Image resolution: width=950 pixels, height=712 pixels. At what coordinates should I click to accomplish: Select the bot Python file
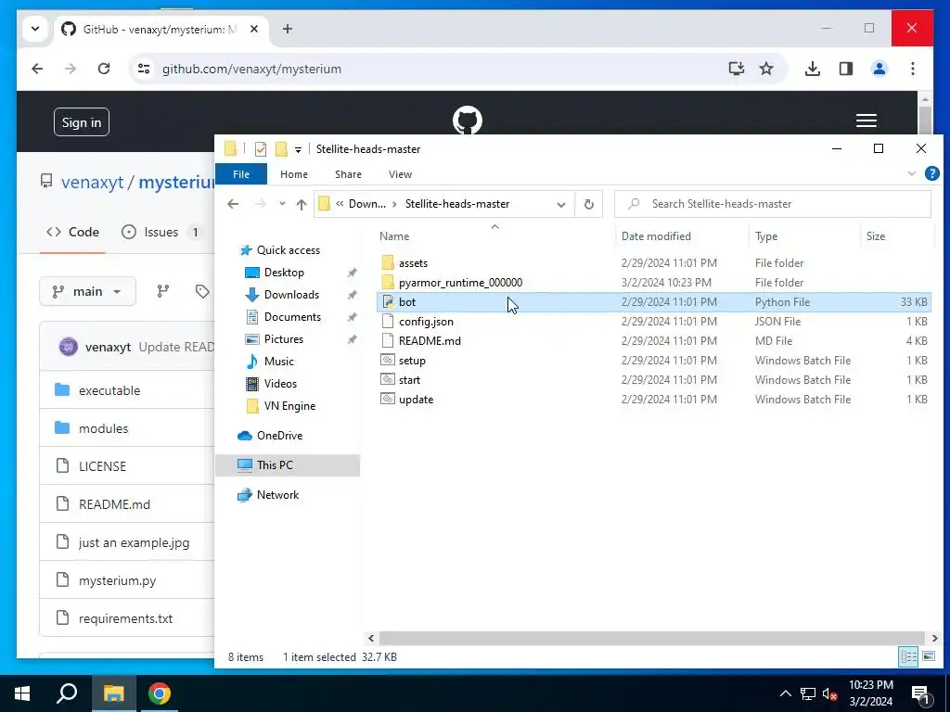click(x=653, y=302)
